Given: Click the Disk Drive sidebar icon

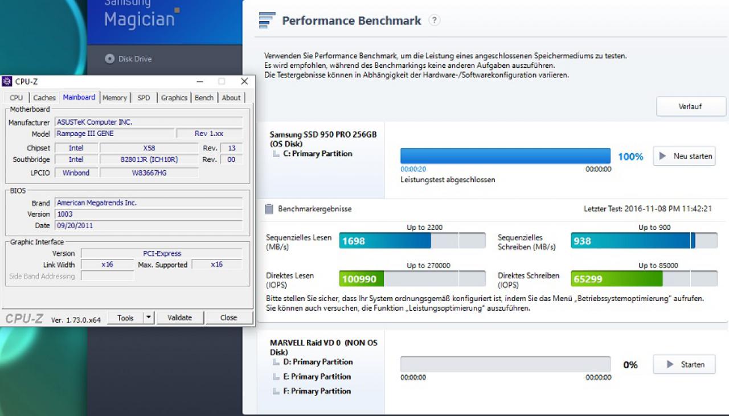Looking at the screenshot, I should coord(110,59).
